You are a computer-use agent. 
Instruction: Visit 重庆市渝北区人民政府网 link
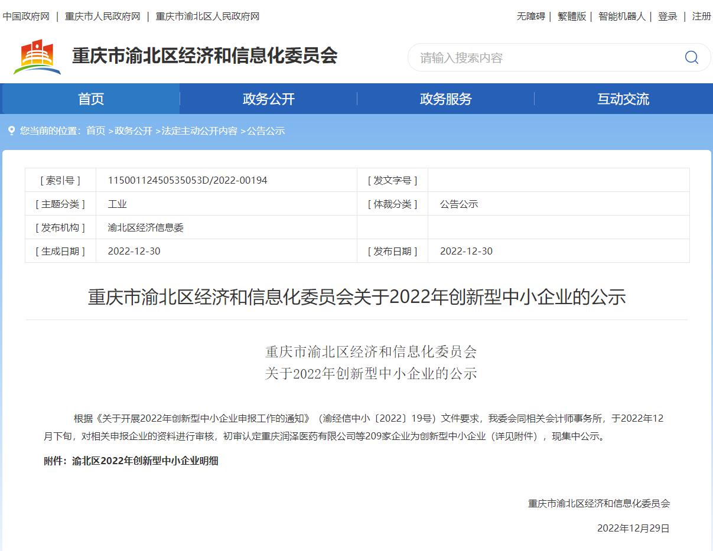pyautogui.click(x=207, y=17)
